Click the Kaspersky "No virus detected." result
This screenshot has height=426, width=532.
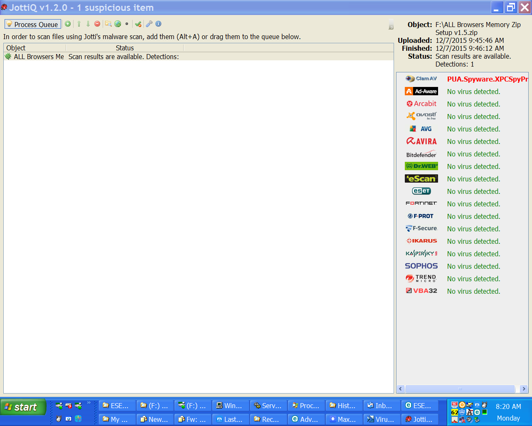click(x=473, y=254)
